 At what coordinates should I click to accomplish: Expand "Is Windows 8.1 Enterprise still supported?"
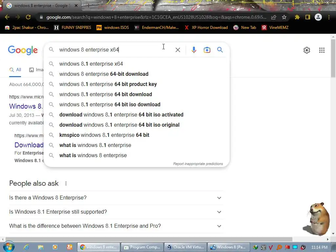tap(116, 212)
